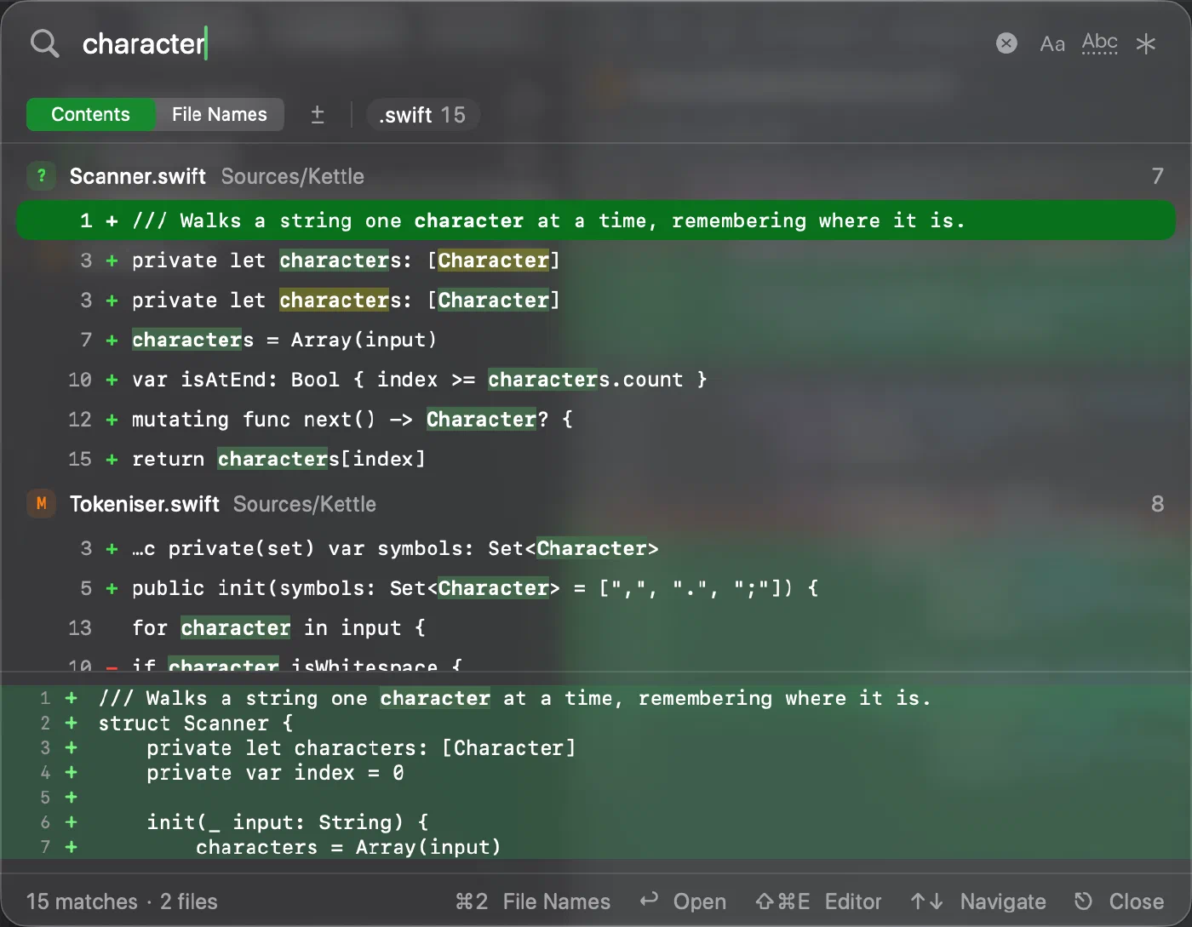Click the ⌘2 File Names shortcut button

(x=533, y=901)
